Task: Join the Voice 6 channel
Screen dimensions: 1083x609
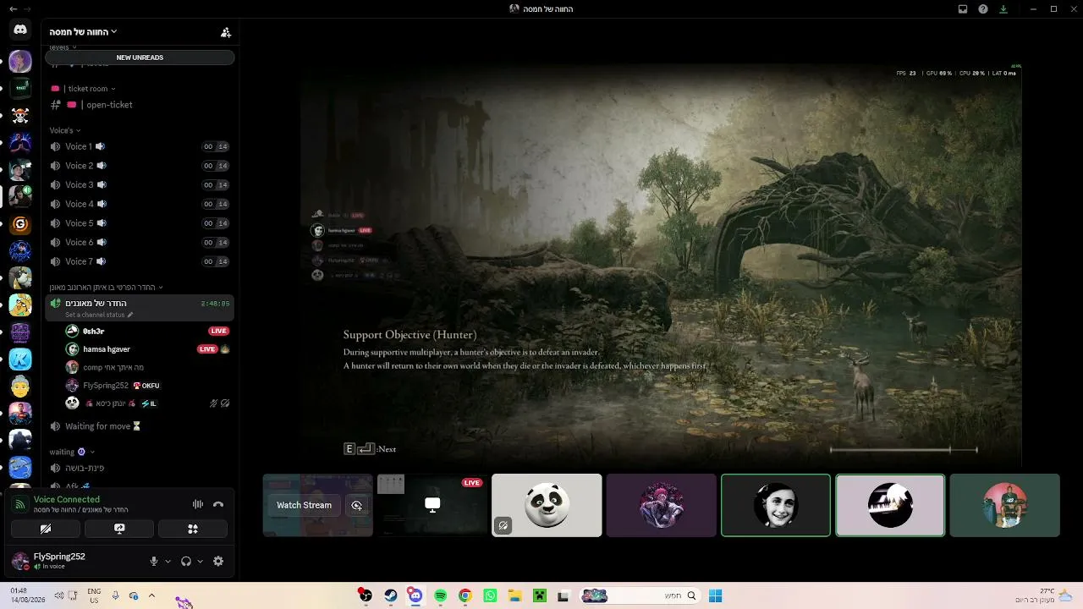Action: coord(140,242)
